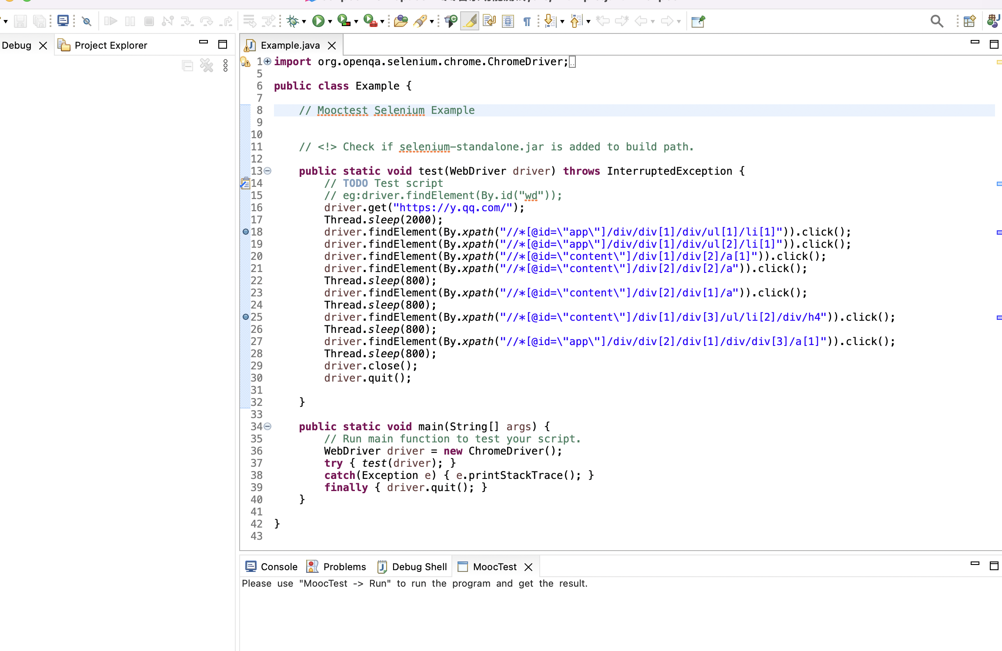Close the Example.java tab
The image size is (1002, 651).
point(332,45)
